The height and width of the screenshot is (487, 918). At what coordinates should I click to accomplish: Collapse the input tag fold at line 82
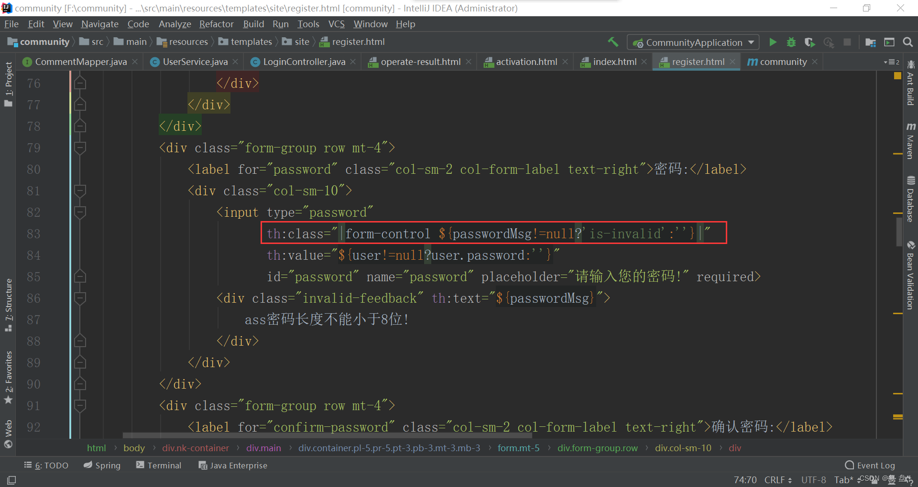click(80, 212)
